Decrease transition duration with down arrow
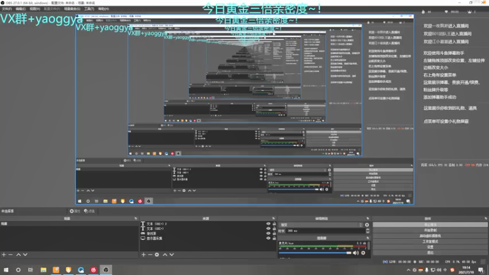489x275 pixels. 368,233
